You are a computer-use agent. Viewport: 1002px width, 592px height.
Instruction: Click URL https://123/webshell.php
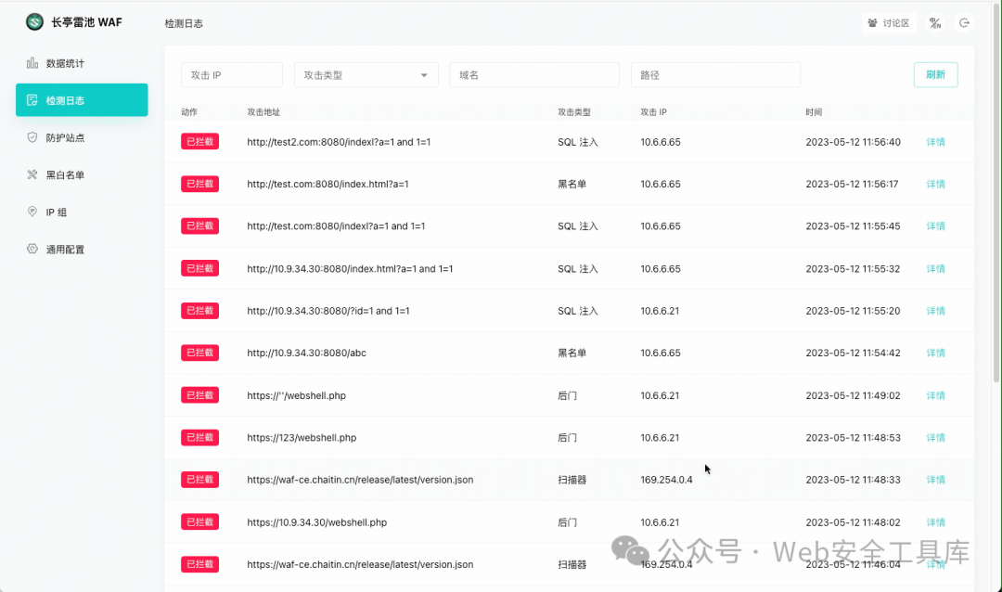tap(302, 438)
